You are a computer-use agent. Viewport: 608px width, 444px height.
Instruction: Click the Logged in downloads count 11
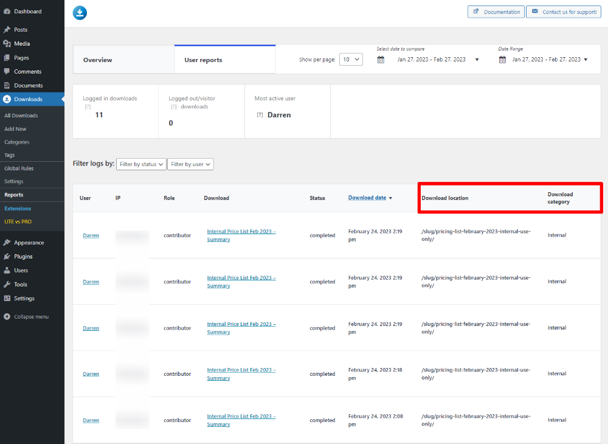[99, 115]
